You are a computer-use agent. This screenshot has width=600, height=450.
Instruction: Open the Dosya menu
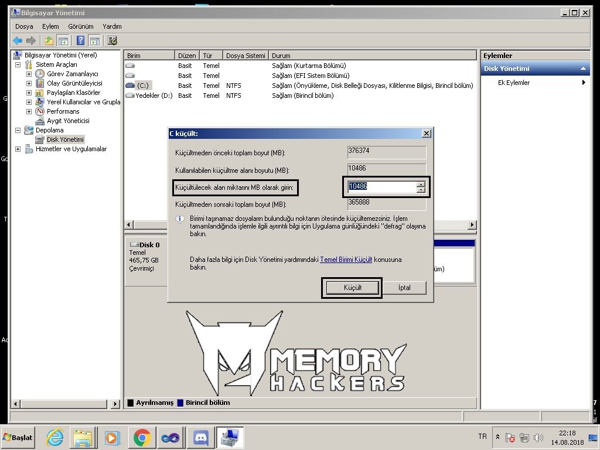click(x=24, y=26)
